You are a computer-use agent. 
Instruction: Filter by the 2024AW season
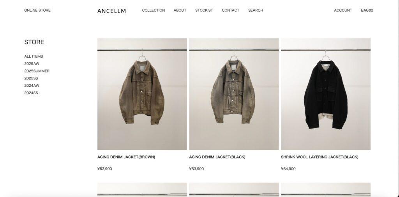(32, 86)
